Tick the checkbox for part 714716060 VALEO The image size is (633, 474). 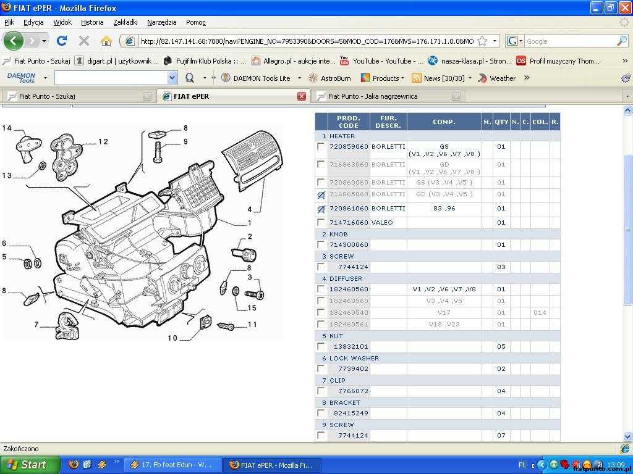point(321,222)
